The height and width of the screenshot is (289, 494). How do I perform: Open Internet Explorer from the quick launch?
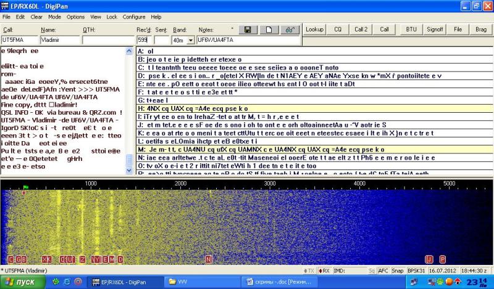[67, 282]
